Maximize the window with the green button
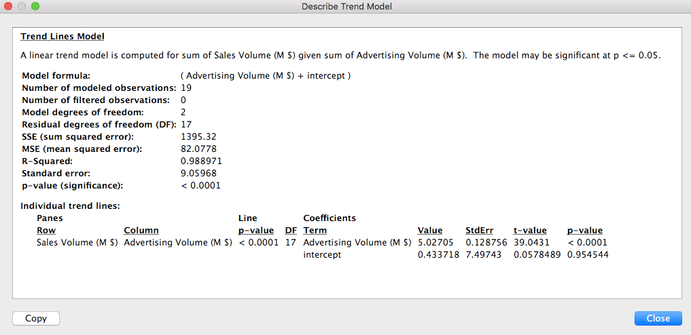The width and height of the screenshot is (691, 335). click(x=35, y=6)
